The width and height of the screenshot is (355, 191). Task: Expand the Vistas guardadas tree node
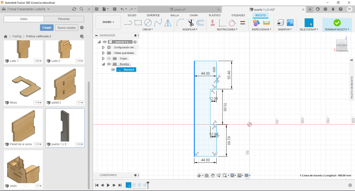[103, 53]
